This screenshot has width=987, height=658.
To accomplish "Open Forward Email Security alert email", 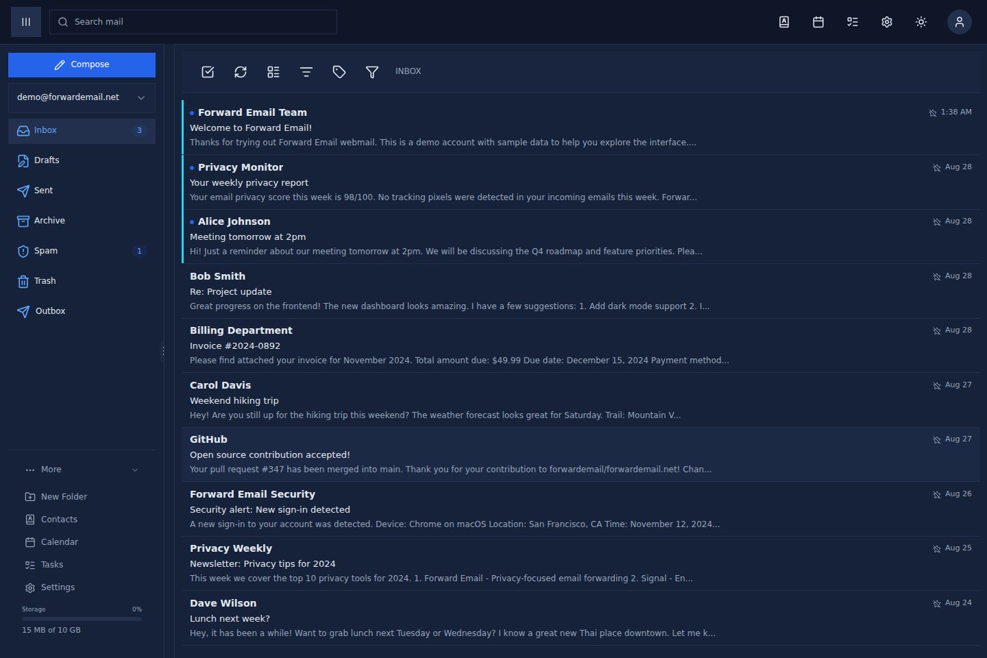I will pyautogui.click(x=581, y=509).
